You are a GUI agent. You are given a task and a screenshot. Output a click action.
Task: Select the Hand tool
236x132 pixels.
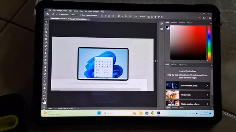pyautogui.click(x=45, y=88)
